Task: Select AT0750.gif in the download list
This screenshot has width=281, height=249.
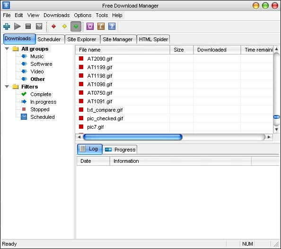Action: (100, 93)
